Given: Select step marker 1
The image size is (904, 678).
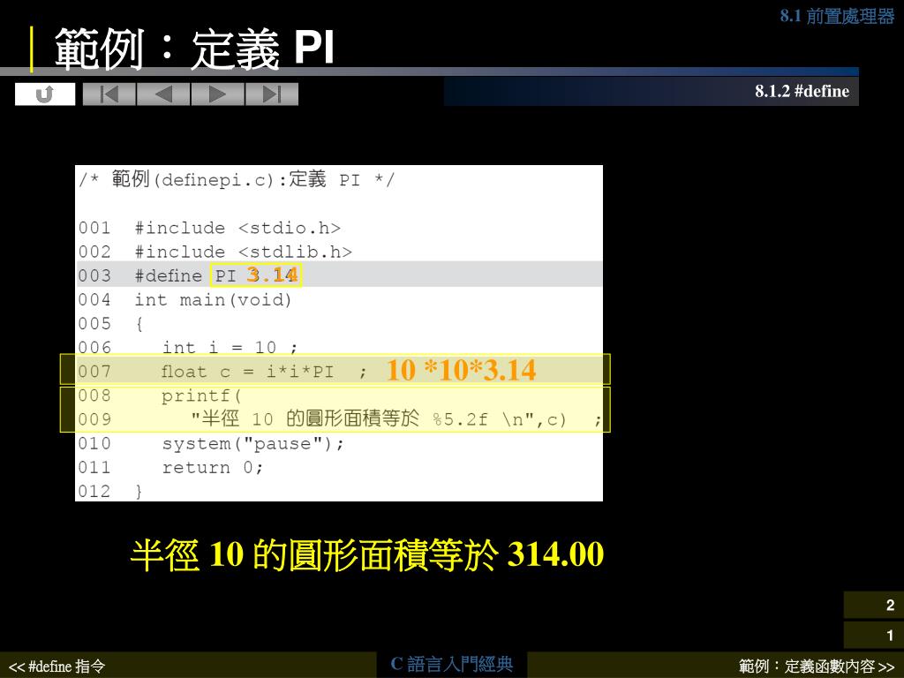Looking at the screenshot, I should pyautogui.click(x=874, y=635).
